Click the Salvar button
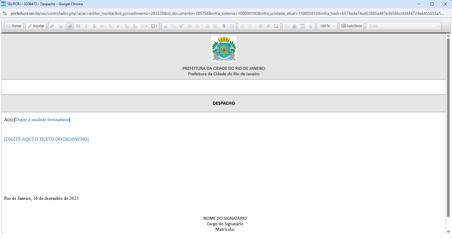 pos(14,26)
